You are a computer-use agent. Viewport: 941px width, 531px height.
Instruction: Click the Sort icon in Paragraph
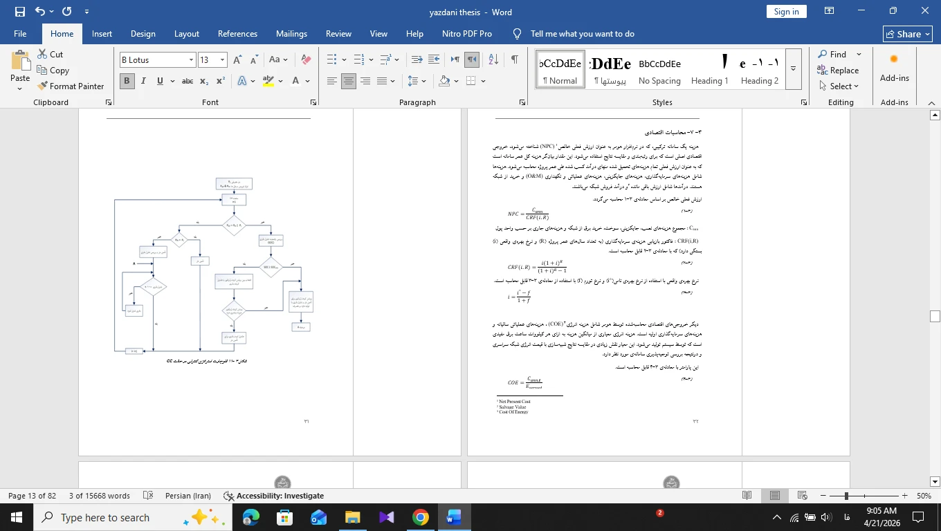(x=493, y=60)
